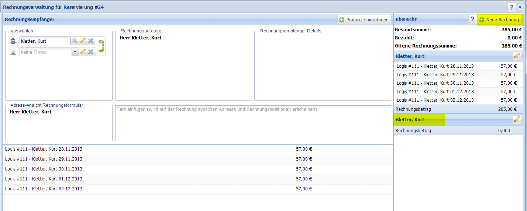527x211 pixels.
Task: Click the guest name field Kletter, Kurt
Action: 45,41
